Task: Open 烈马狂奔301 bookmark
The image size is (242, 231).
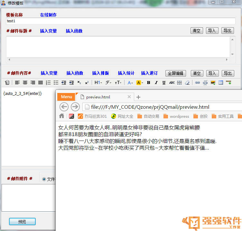Action: (x=92, y=116)
